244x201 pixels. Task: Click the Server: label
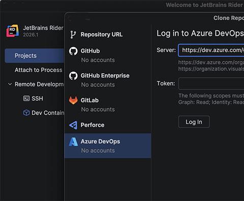[166, 50]
